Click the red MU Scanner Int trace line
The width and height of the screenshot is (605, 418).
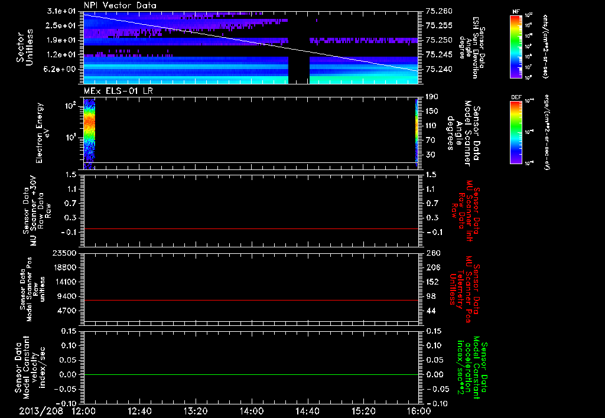(x=251, y=228)
